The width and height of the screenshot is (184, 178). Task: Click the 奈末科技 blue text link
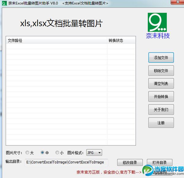coord(158,36)
